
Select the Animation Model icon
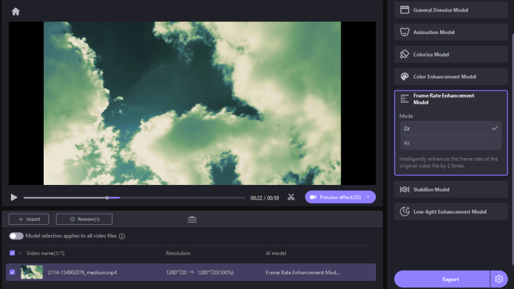click(405, 32)
